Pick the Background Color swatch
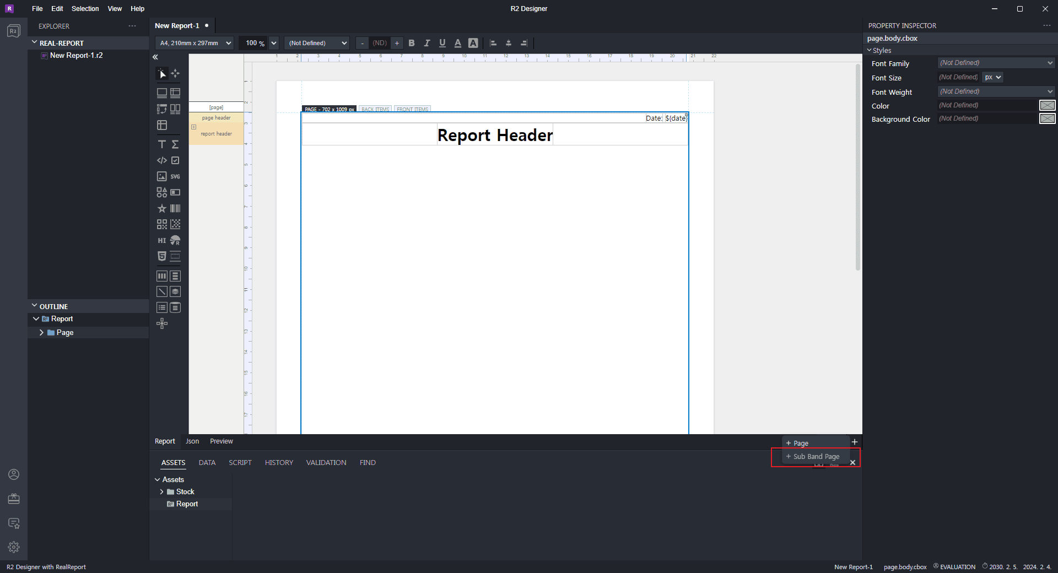Screen dimensions: 1058x573 coord(1047,118)
